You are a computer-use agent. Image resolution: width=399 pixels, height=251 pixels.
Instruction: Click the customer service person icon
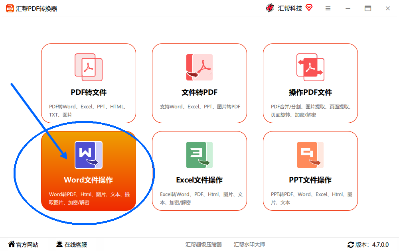(x=59, y=244)
